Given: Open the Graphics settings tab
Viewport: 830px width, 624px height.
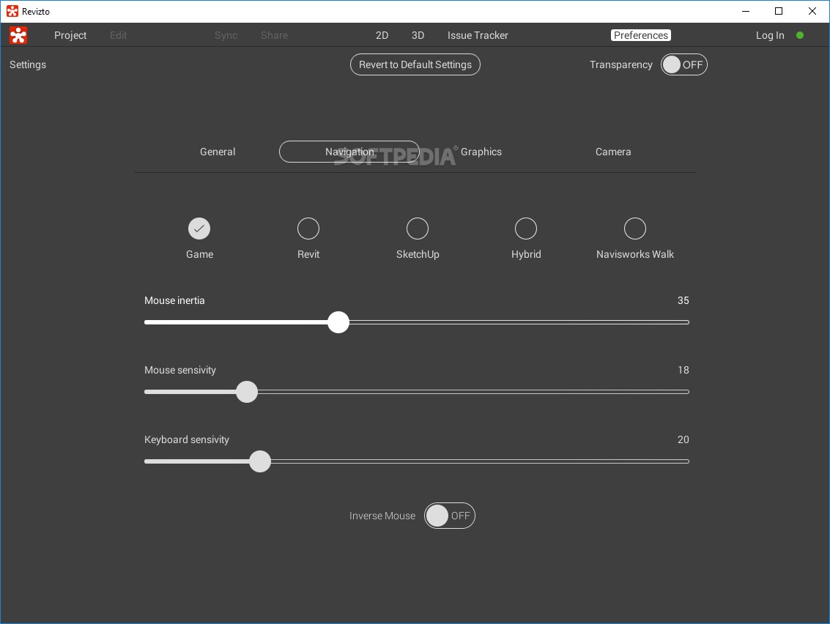Looking at the screenshot, I should (x=481, y=152).
